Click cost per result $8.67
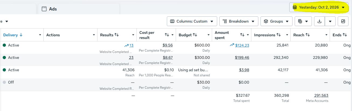This screenshot has height=111, width=352. pos(168,58)
